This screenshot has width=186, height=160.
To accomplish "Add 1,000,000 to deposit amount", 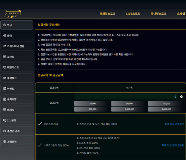I will (129, 109).
